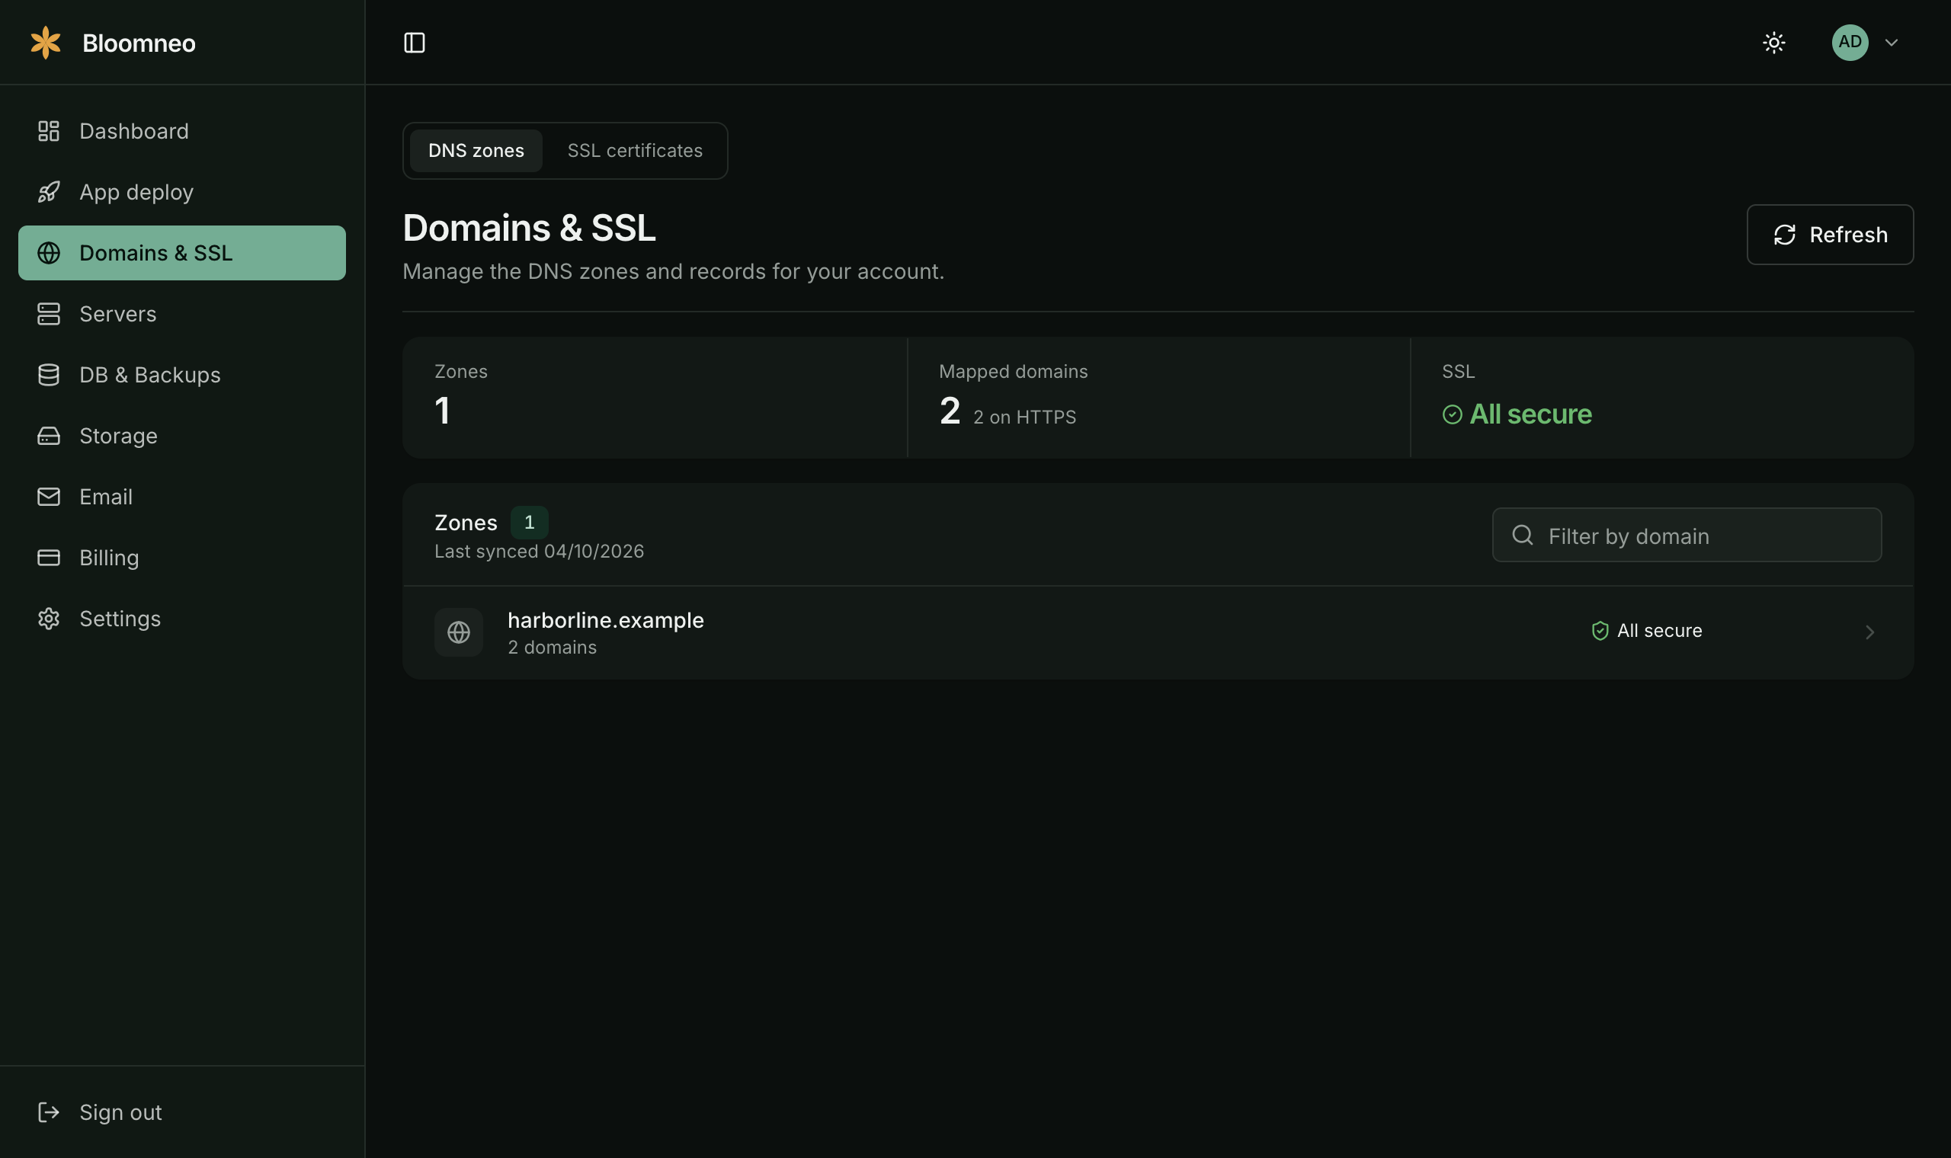Click the '2 domains' subtitle
Viewport: 1951px width, 1158px height.
pos(553,648)
